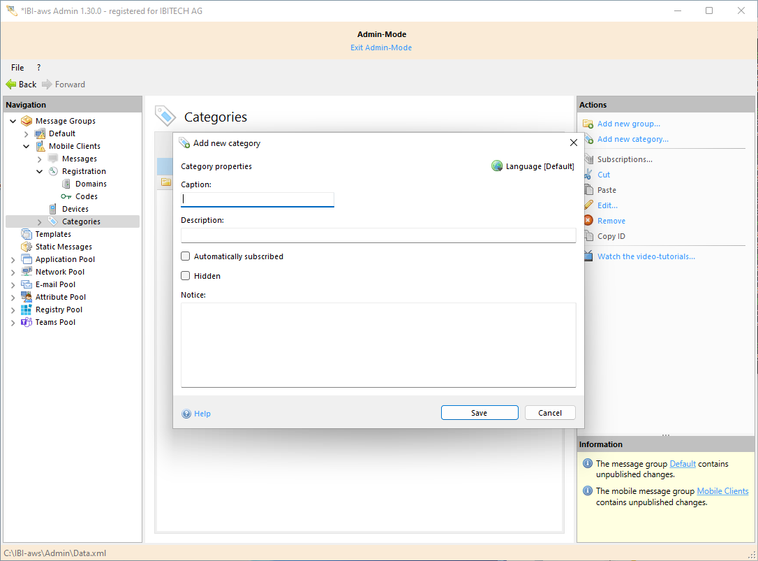Screen dimensions: 758x561
Task: Expand the Application Pool tree node
Action: (13, 260)
